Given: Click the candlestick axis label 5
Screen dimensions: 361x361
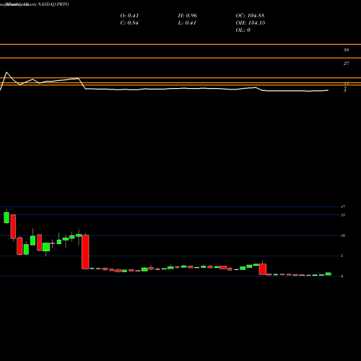Looking at the screenshot, I should (342, 256).
